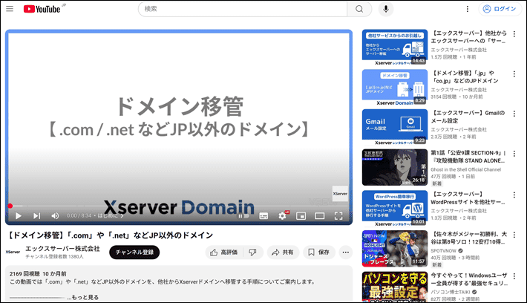Viewport: 527px width, 303px height.
Task: Expand the はじめに chapter list
Action: pos(111,215)
